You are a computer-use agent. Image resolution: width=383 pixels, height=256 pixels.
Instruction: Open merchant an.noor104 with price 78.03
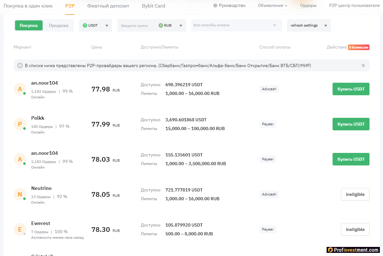(45, 153)
